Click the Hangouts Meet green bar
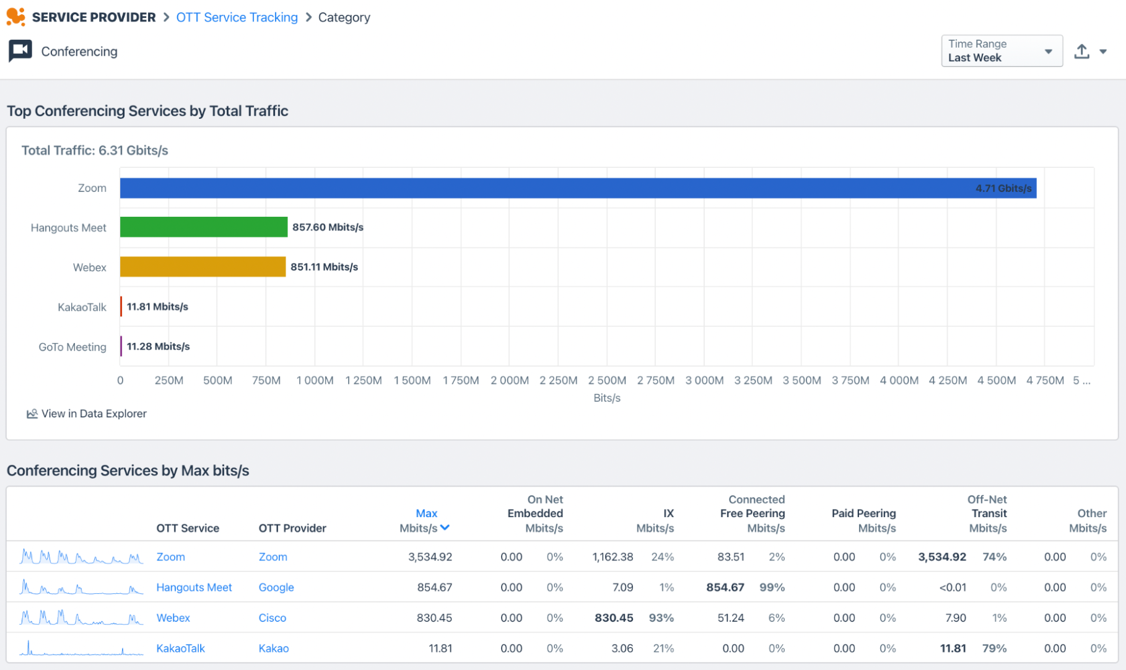1126x670 pixels. tap(204, 227)
